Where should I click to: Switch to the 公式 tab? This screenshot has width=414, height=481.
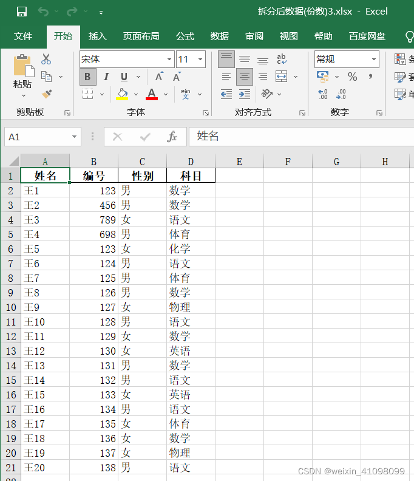[x=185, y=36]
